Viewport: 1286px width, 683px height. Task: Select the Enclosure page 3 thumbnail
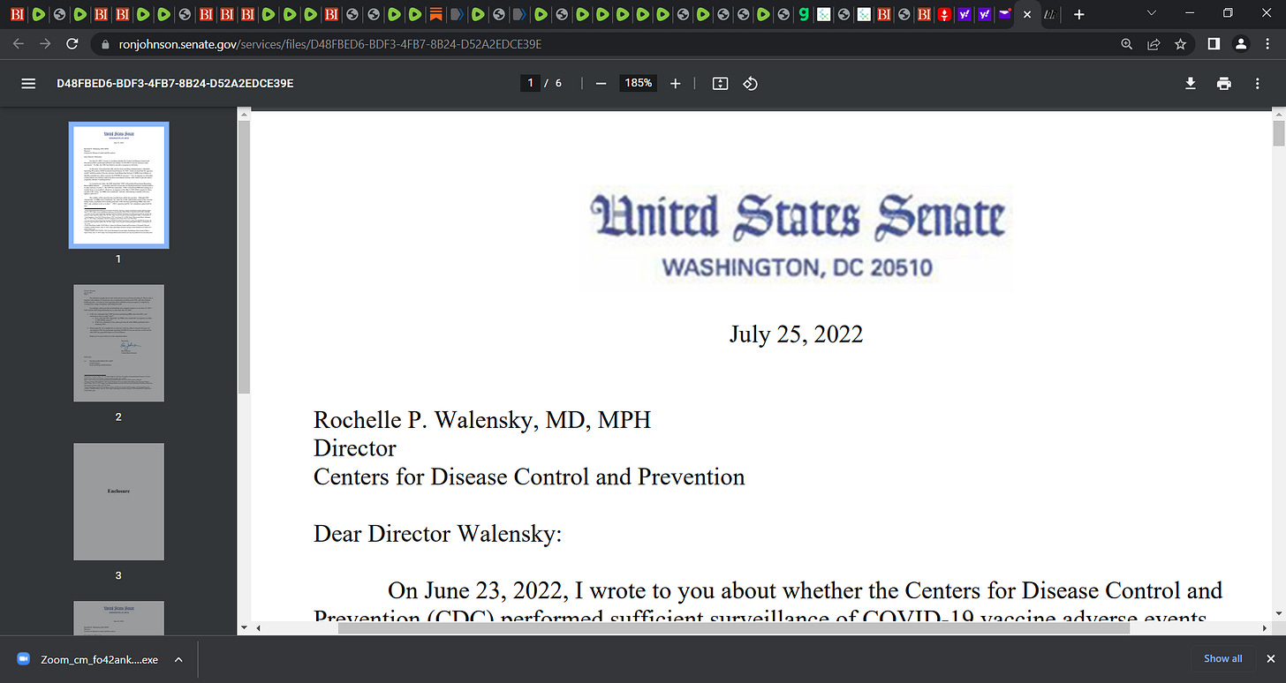click(x=118, y=501)
